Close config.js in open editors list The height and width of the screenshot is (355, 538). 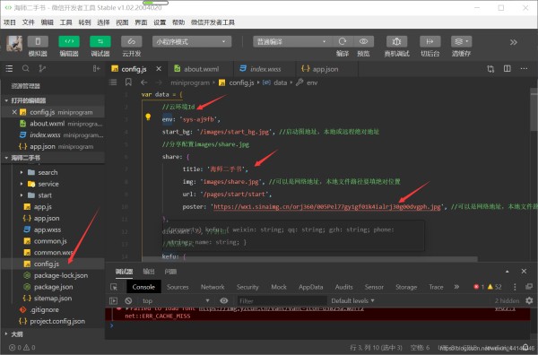(14, 112)
